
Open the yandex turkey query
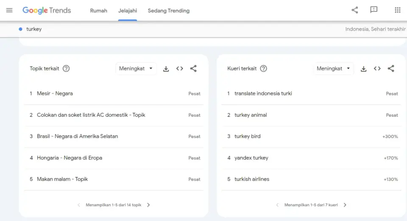tap(311, 158)
